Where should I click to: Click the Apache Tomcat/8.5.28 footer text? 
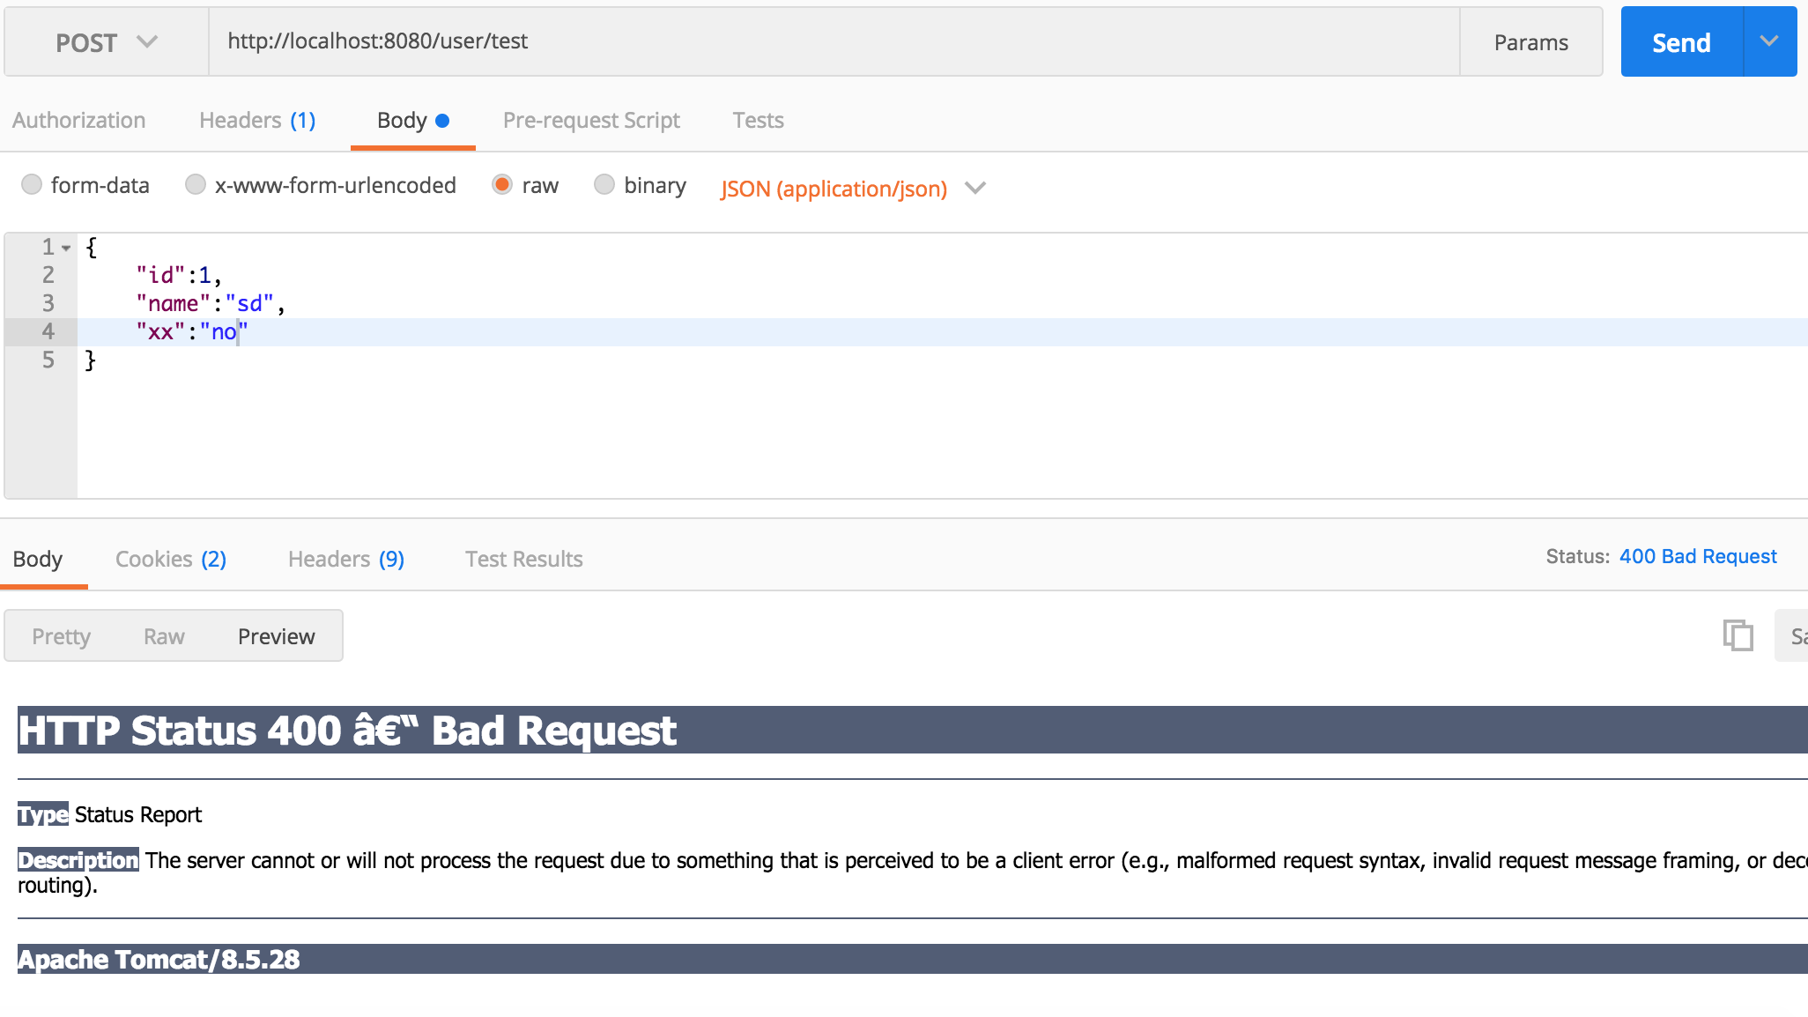point(159,959)
